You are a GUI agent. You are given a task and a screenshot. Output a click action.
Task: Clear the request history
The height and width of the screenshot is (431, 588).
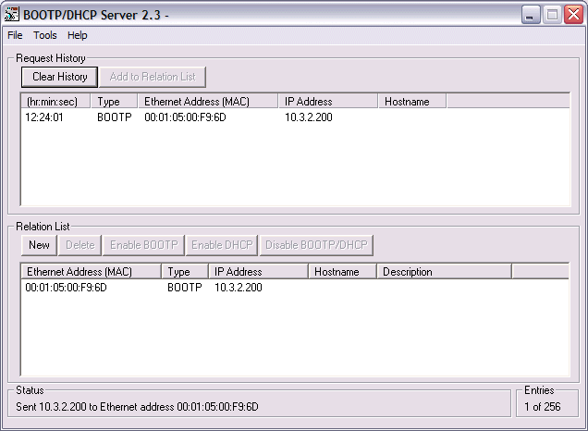(x=59, y=77)
